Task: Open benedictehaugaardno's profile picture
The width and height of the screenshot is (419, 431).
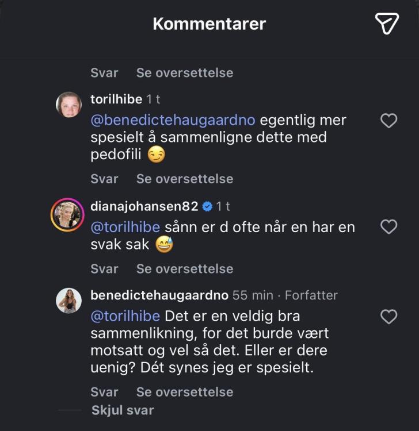Action: point(68,301)
